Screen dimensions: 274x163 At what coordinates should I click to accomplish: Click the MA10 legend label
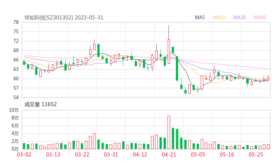(219, 17)
